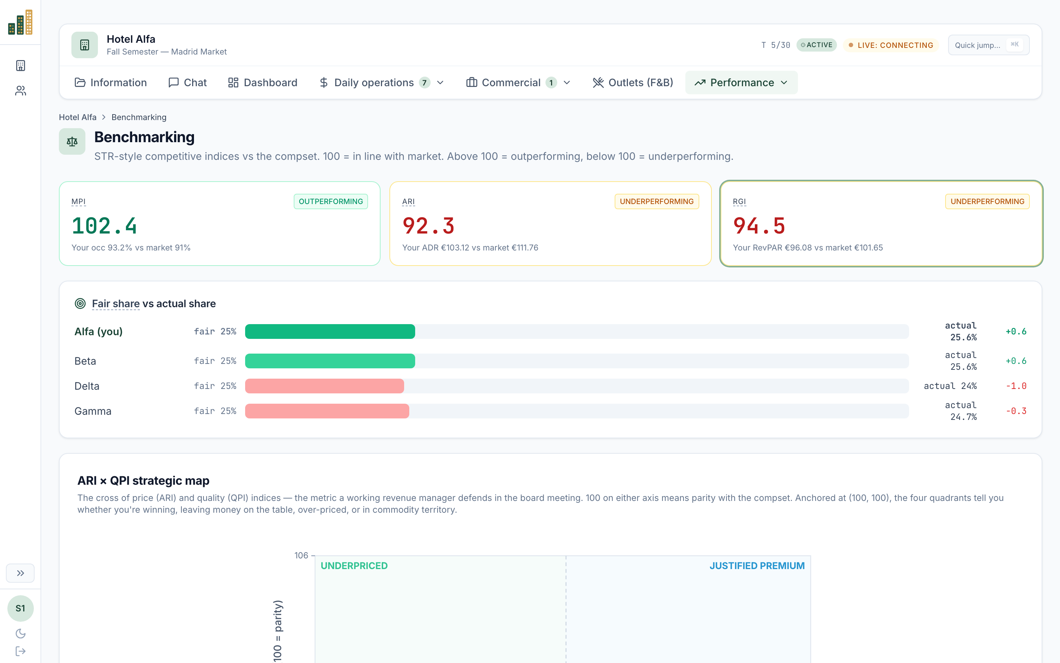Click the Daily operations dollar icon
The width and height of the screenshot is (1060, 663).
(324, 83)
